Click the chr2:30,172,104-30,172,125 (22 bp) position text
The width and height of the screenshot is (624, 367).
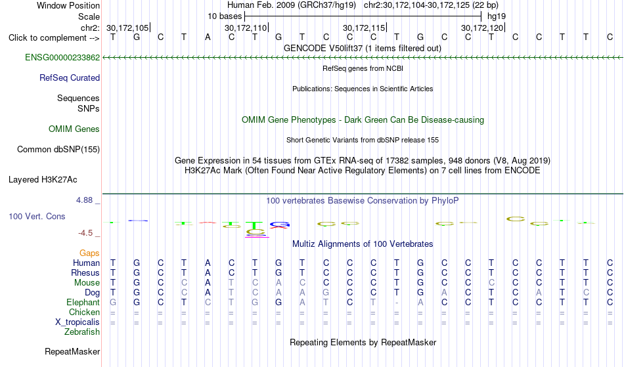[x=431, y=5]
